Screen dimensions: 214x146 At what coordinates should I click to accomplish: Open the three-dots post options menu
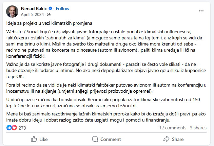pos(201,11)
